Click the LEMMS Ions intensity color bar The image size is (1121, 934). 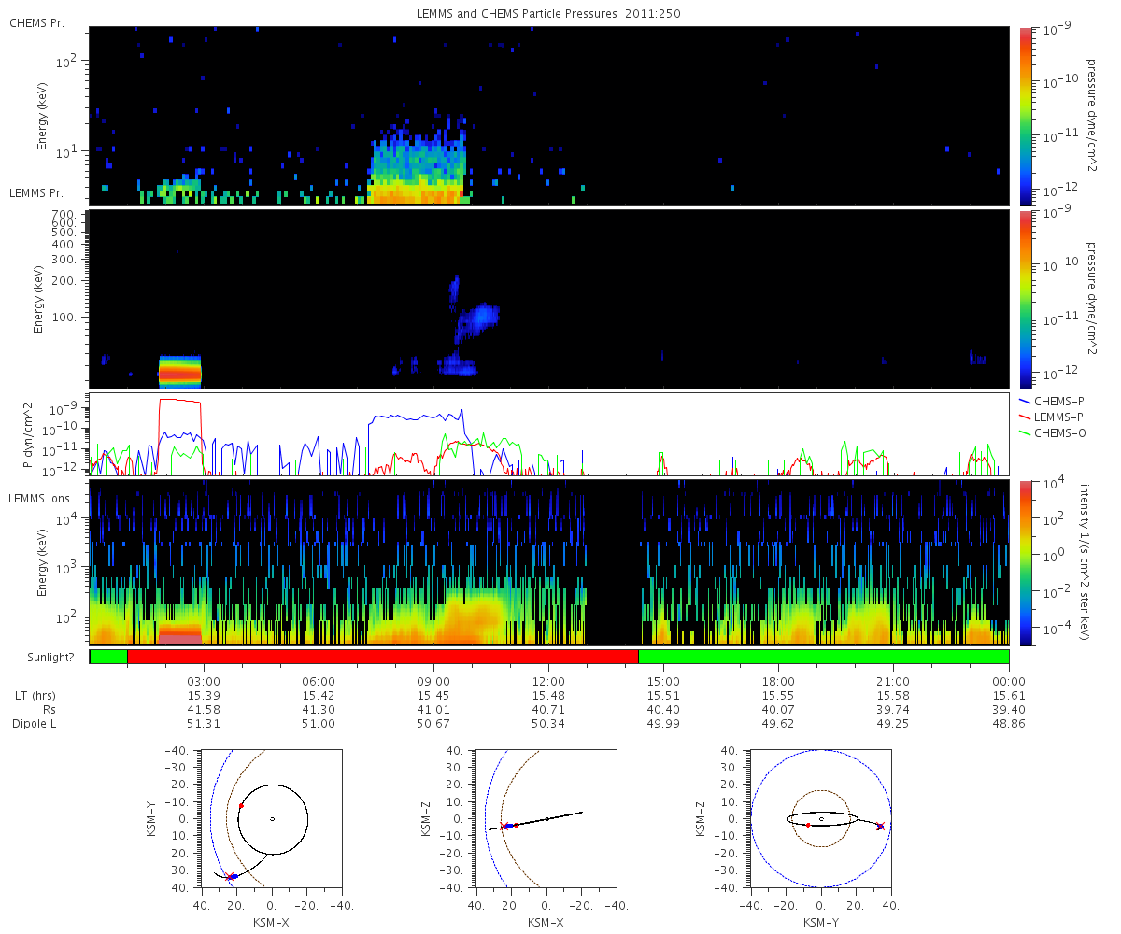click(x=1025, y=562)
